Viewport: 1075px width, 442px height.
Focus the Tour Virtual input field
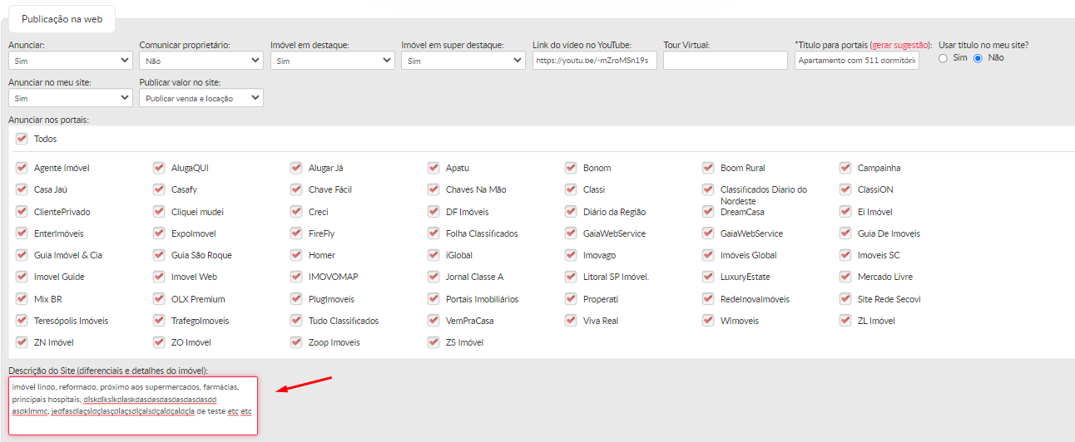(726, 61)
